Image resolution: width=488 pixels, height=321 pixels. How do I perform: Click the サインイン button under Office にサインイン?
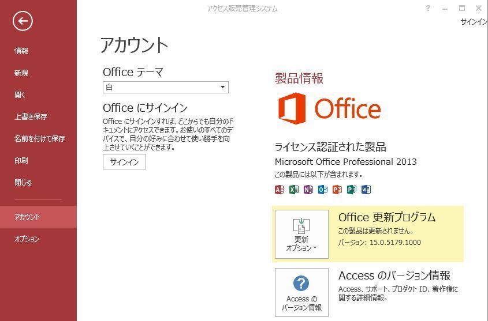click(124, 162)
